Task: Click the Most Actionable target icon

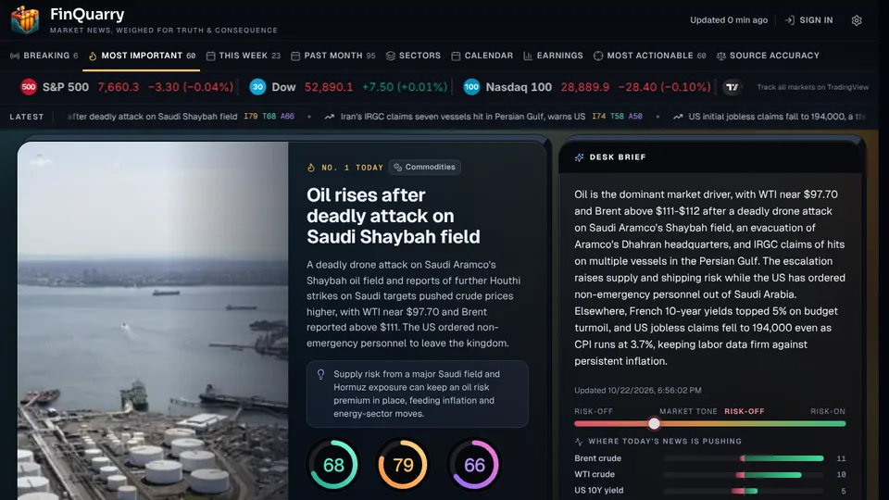Action: click(x=598, y=56)
